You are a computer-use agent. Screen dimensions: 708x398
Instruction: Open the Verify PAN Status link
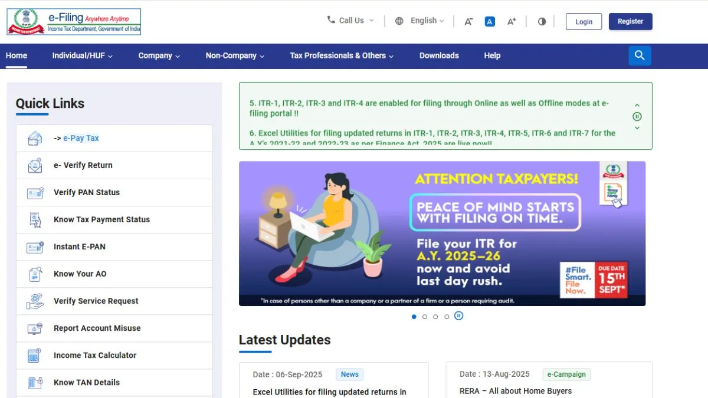87,192
